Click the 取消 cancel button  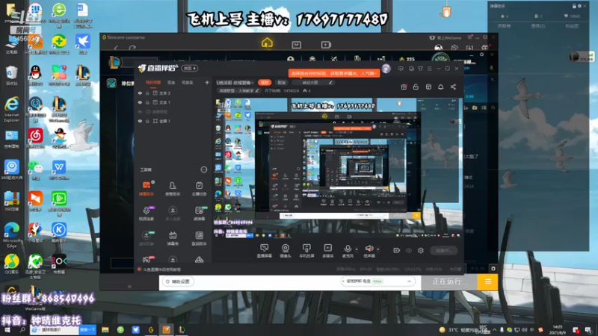pyautogui.click(x=282, y=82)
